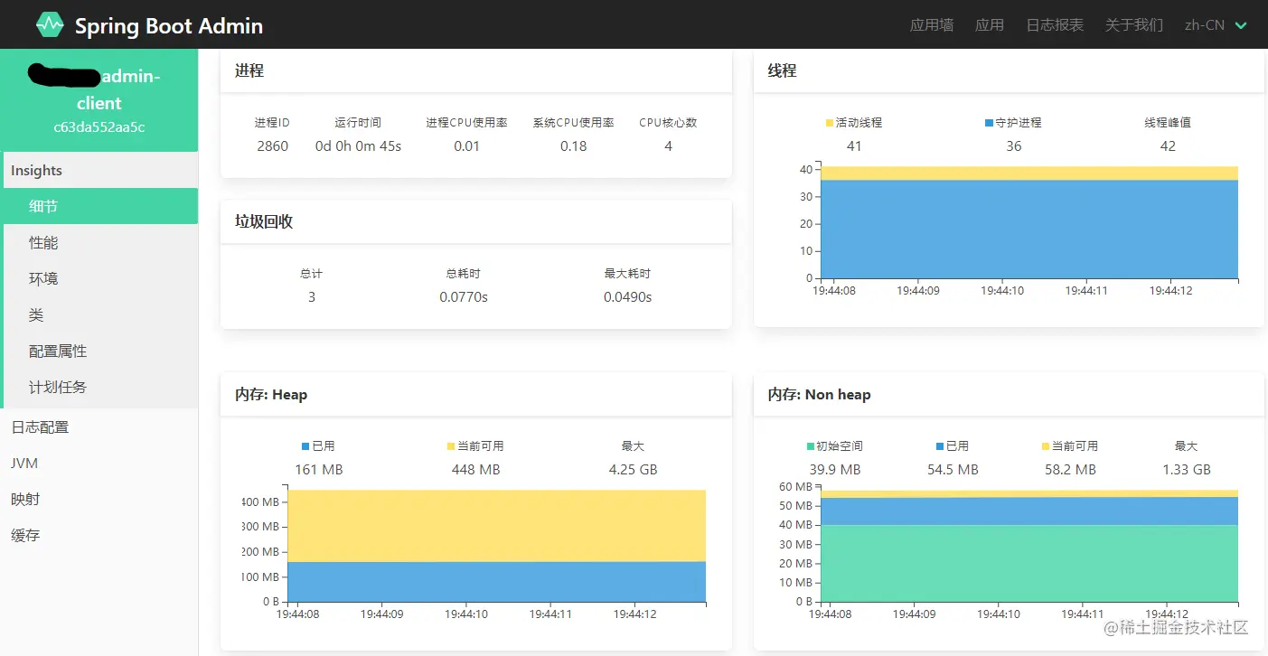Click the 线程峰值 value 42
This screenshot has height=656, width=1268.
[x=1168, y=146]
